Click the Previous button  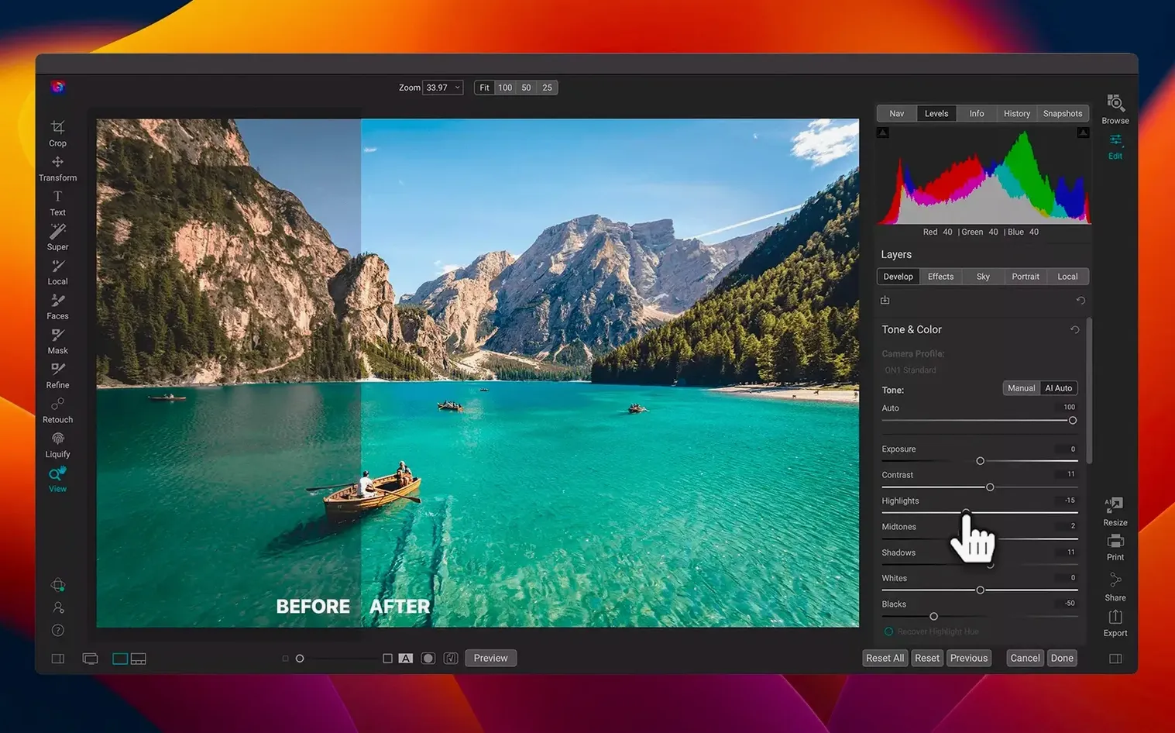pyautogui.click(x=969, y=659)
